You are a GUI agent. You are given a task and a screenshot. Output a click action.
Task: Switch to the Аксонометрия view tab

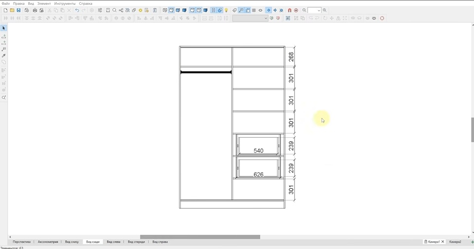[48, 242]
